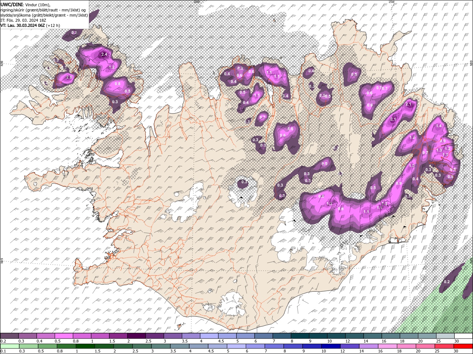
Task: Select the deep blue rain swatch between 10 and 12
Action: (330, 346)
